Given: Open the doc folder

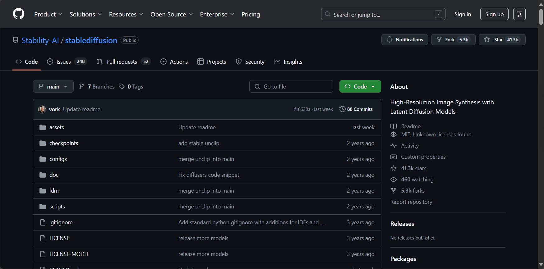Looking at the screenshot, I should [54, 175].
